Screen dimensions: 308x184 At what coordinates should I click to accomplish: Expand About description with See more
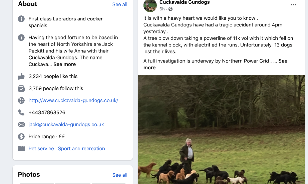[64, 64]
